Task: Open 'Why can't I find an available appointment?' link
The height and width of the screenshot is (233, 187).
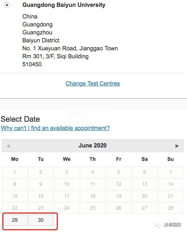Action: coord(55,128)
